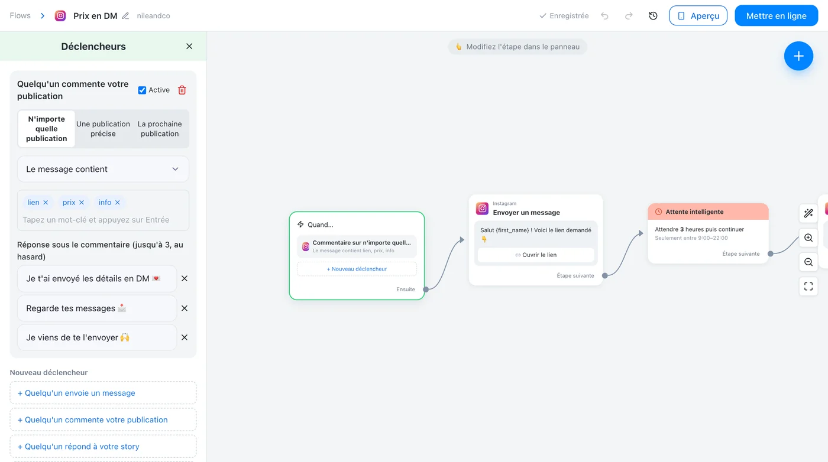Edit the reply 'Regarde tes messages'

point(97,308)
